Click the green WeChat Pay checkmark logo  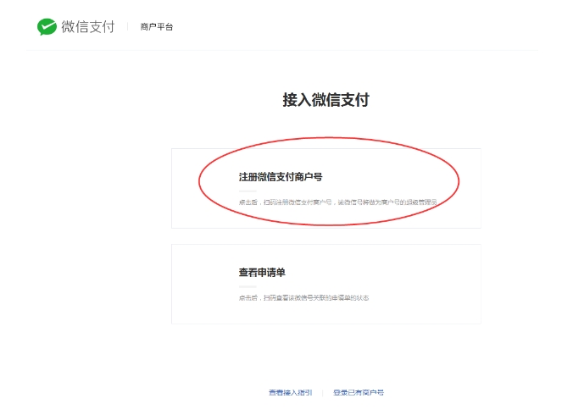point(47,27)
